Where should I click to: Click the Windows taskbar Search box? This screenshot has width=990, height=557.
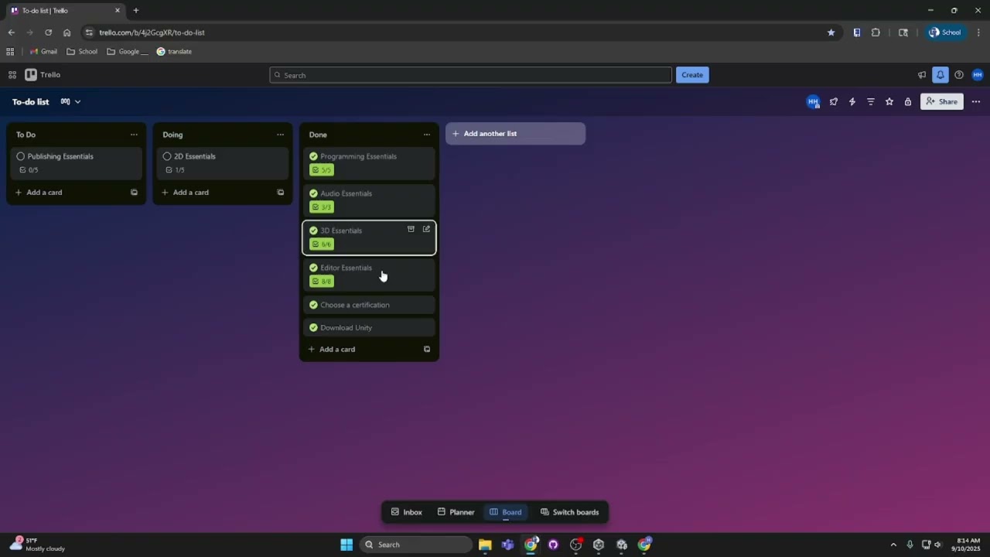pyautogui.click(x=416, y=545)
